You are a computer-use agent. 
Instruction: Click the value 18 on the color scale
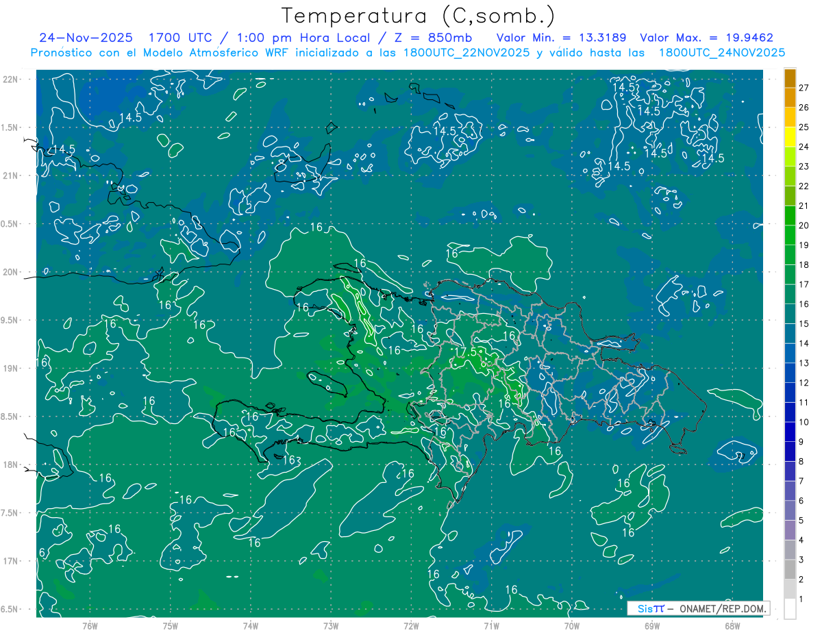804,264
